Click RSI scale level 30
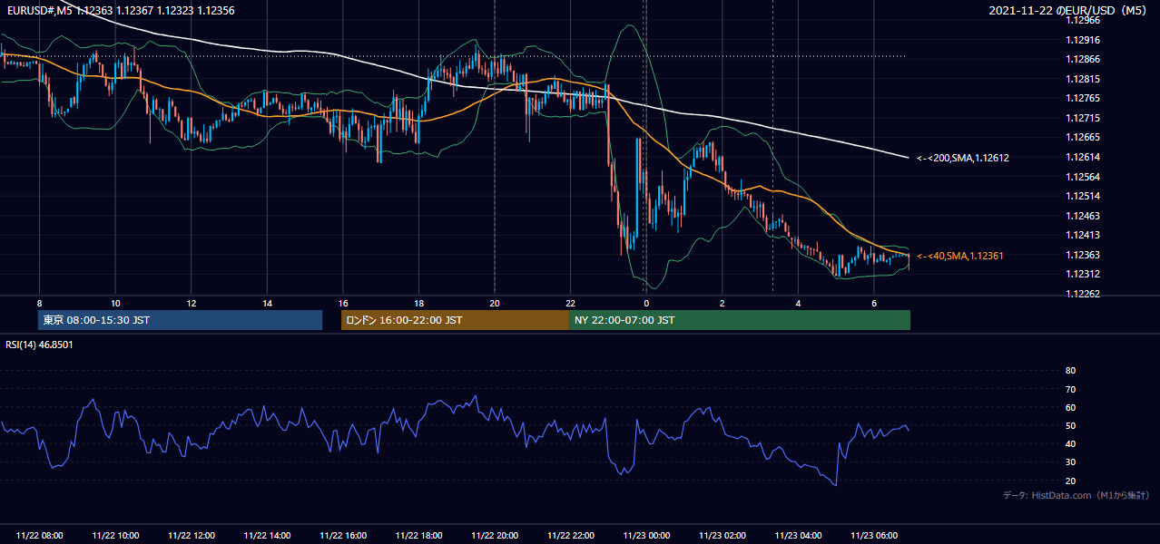Screen dimensions: 1160x544 click(x=1070, y=462)
